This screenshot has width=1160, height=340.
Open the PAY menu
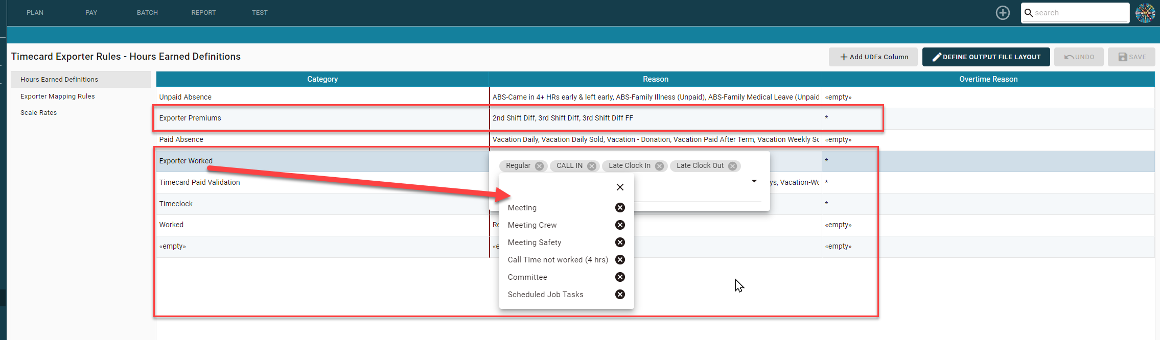(x=91, y=13)
